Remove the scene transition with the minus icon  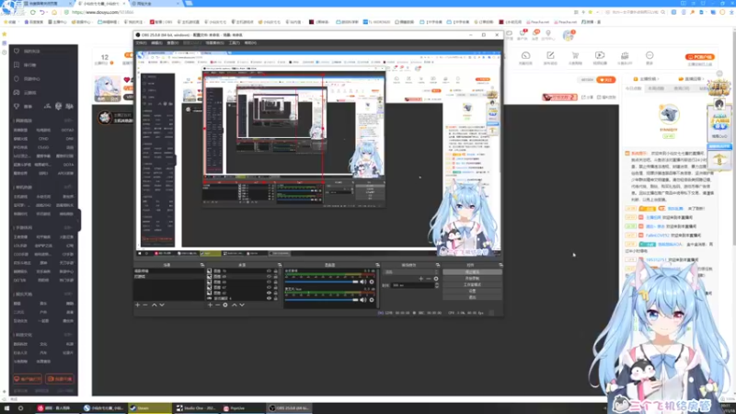428,279
